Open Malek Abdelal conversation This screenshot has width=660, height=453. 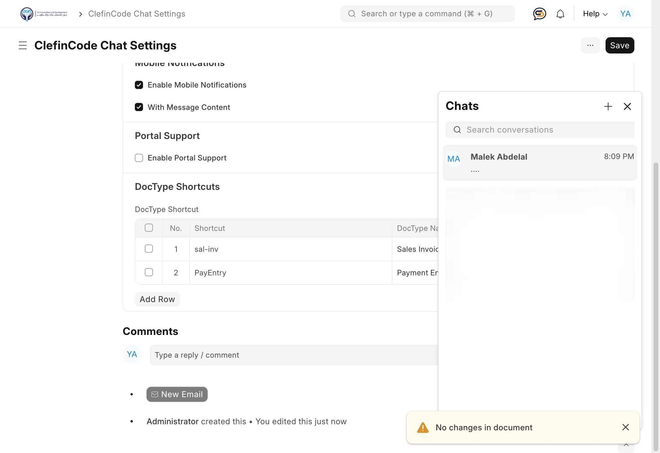[539, 163]
